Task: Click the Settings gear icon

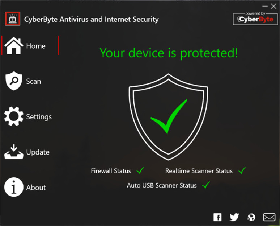Action: coord(14,116)
